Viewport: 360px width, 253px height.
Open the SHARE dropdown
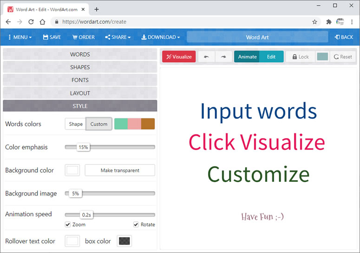pos(118,37)
